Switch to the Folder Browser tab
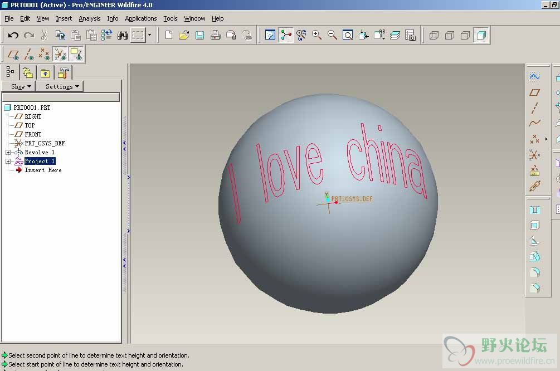This screenshot has width=560, height=371. tap(27, 73)
